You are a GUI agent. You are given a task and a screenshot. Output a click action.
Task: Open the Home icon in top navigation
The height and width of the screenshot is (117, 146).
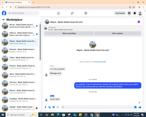point(58,13)
